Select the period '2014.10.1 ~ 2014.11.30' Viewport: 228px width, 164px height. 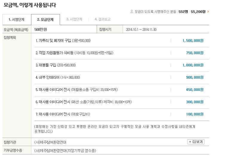pyautogui.click(x=141, y=30)
